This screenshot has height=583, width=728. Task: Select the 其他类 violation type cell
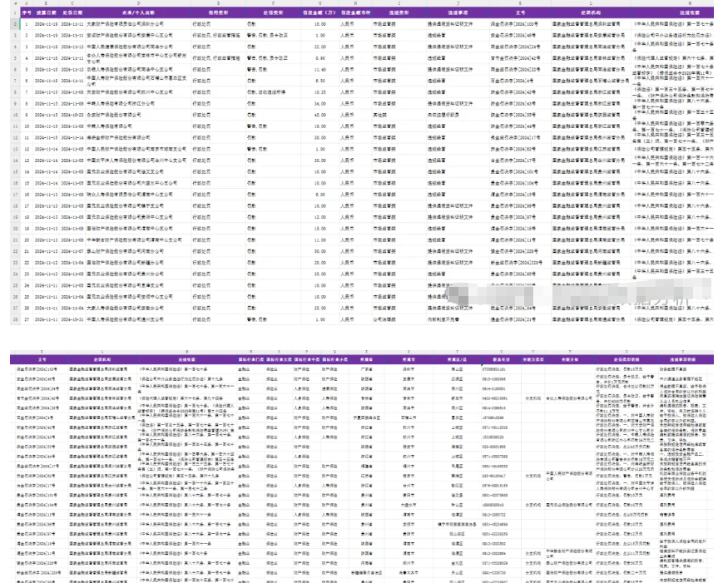click(x=399, y=115)
